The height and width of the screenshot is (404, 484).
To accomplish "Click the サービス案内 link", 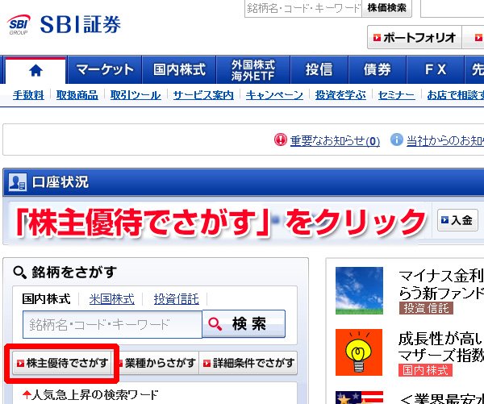I will 203,95.
